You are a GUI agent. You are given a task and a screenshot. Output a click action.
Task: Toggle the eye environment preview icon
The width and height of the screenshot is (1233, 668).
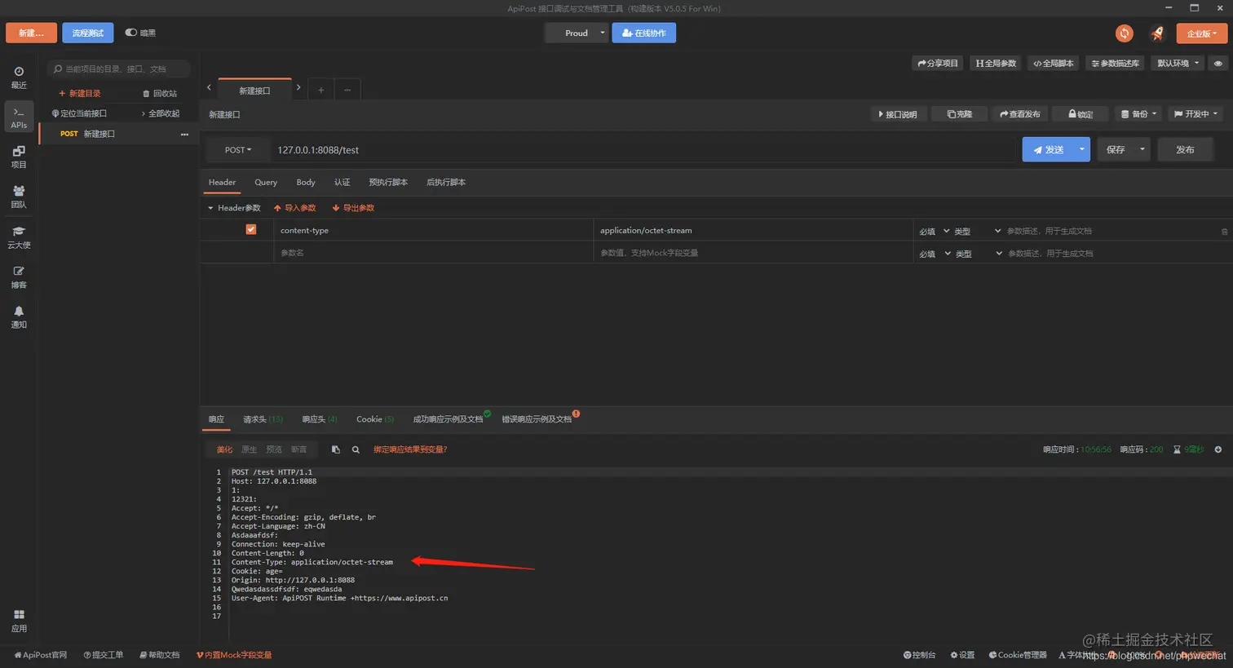1218,64
